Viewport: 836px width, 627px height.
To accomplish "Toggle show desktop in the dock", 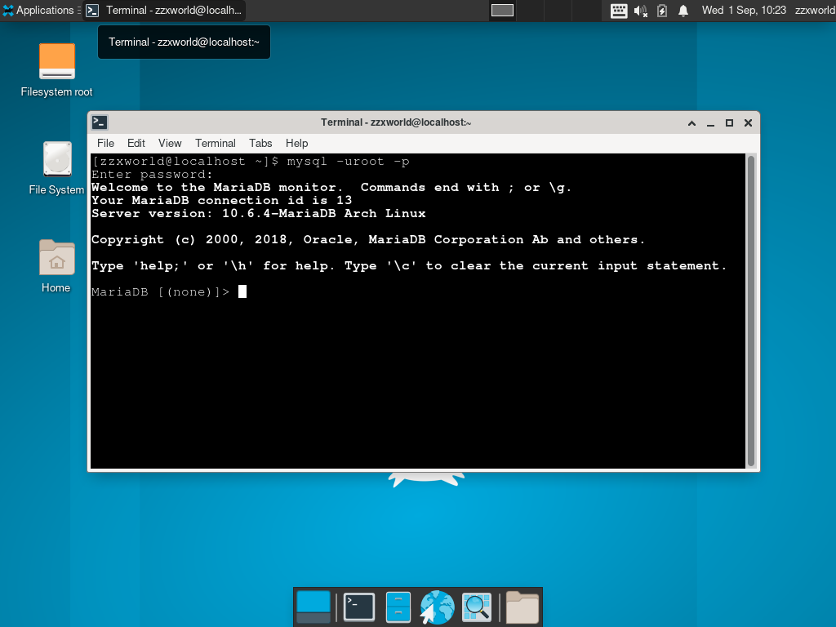I will coord(313,607).
